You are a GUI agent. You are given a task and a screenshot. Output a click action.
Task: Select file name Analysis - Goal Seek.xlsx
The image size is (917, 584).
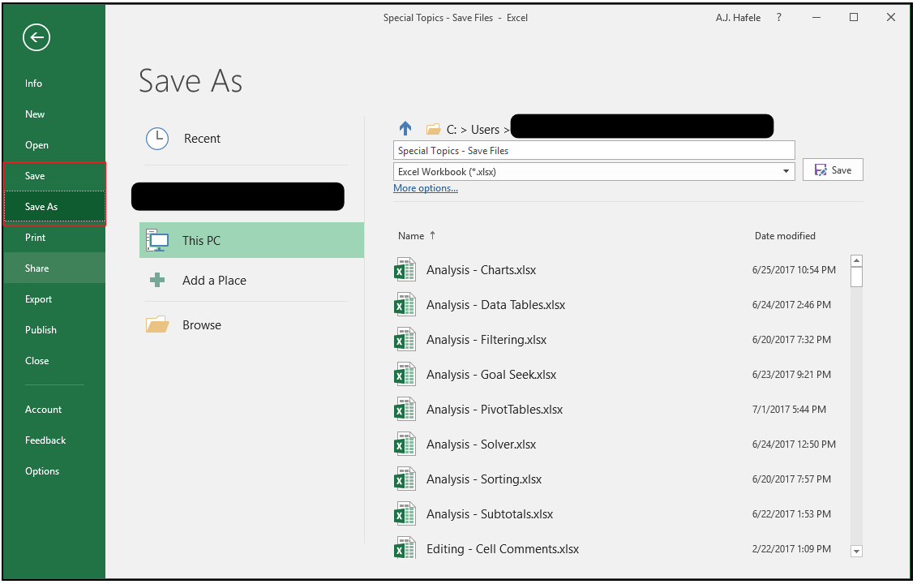pyautogui.click(x=491, y=375)
